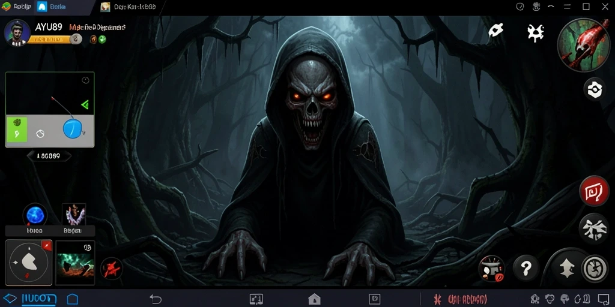The image size is (615, 307).
Task: Click the white up-arrow jump button
Action: [566, 269]
